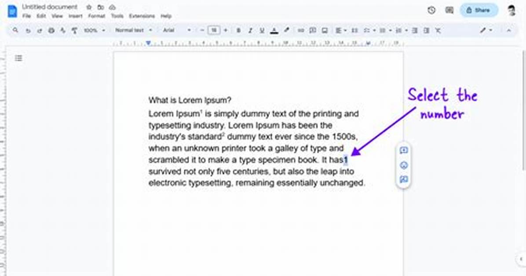The image size is (526, 276).
Task: Undo the last action
Action: click(x=28, y=30)
